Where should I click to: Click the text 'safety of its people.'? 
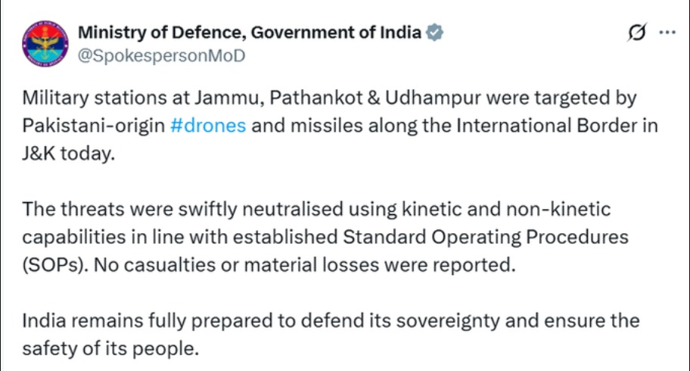pyautogui.click(x=110, y=348)
